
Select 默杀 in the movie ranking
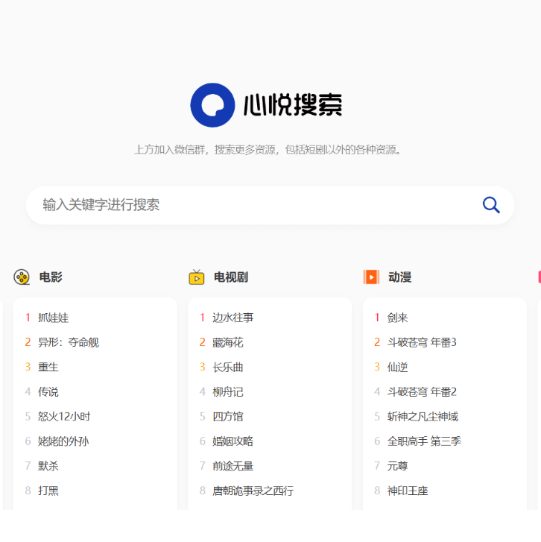[x=48, y=466]
